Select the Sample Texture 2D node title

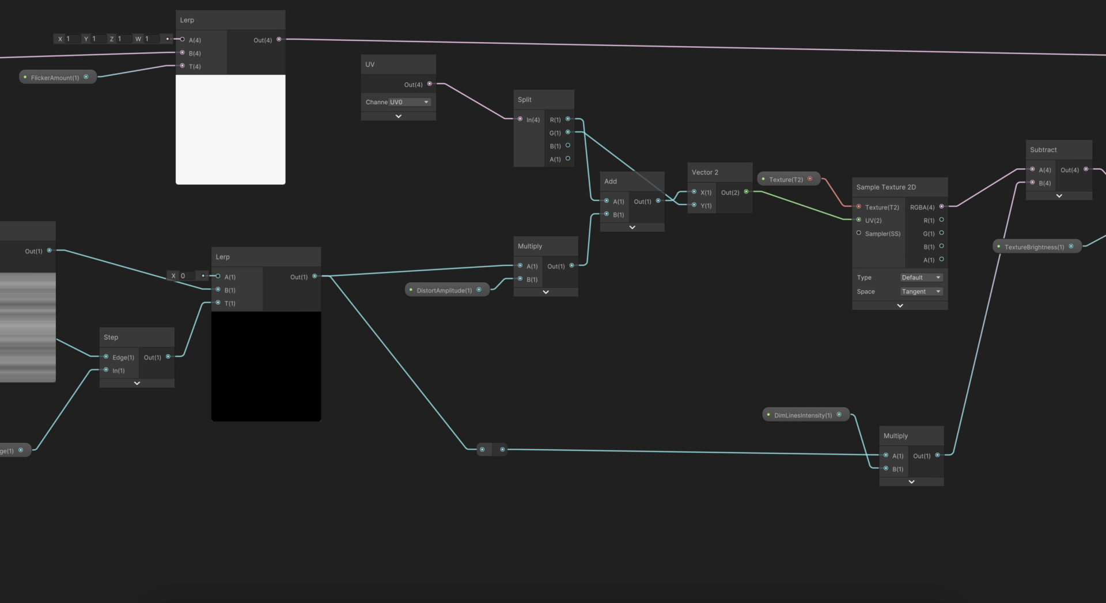(x=885, y=187)
